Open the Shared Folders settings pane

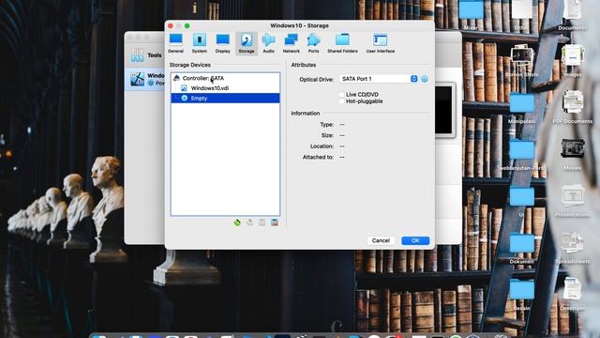[x=342, y=43]
